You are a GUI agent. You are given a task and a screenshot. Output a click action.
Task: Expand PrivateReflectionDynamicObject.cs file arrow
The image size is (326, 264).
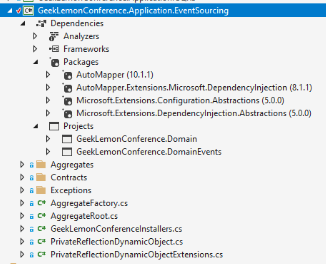click(x=22, y=242)
